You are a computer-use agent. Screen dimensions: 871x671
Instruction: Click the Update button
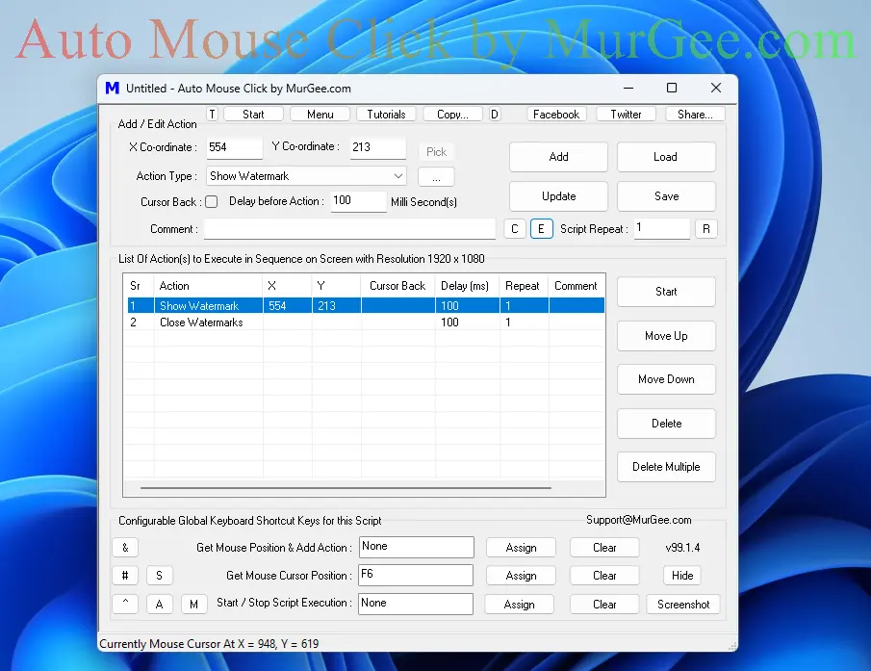point(558,196)
